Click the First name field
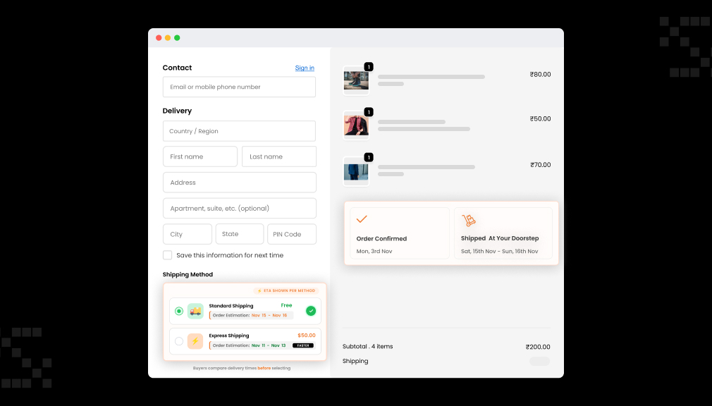 pyautogui.click(x=200, y=156)
